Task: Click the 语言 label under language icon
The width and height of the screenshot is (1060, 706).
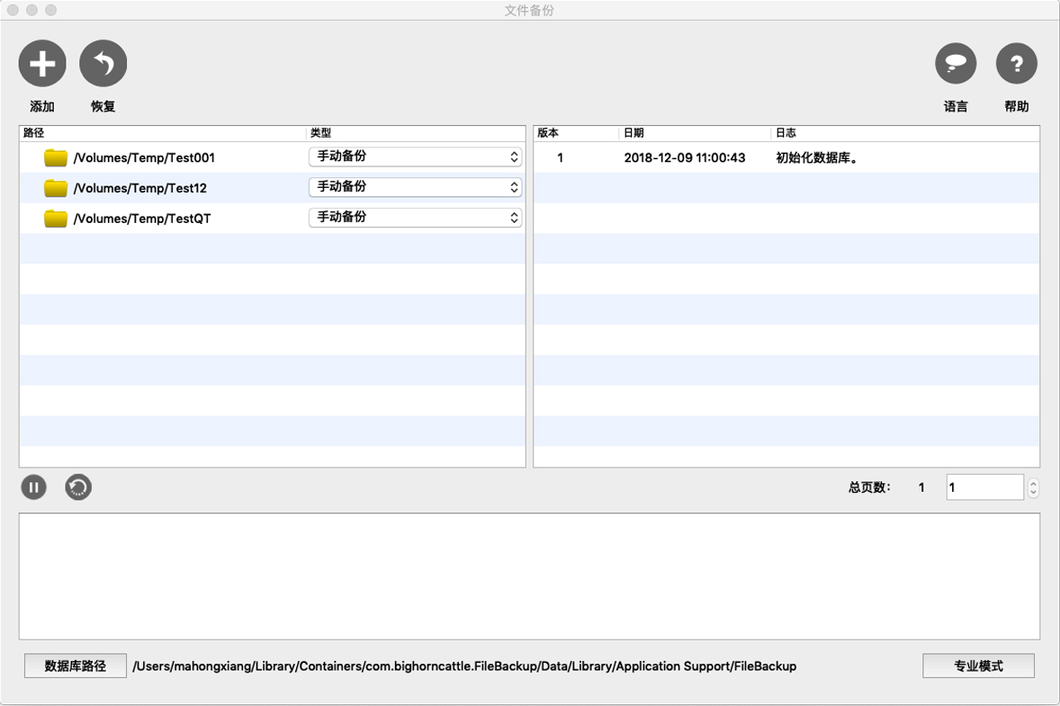Action: tap(956, 106)
